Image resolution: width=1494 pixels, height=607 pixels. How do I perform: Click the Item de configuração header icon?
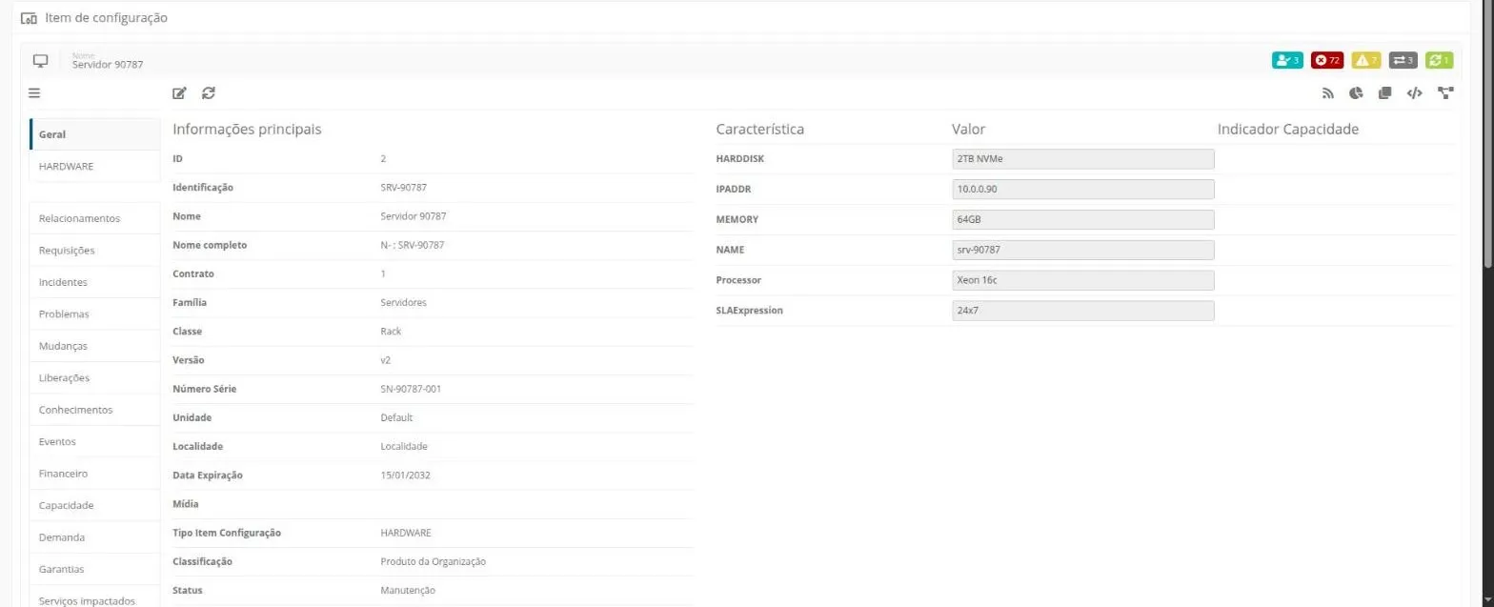29,18
